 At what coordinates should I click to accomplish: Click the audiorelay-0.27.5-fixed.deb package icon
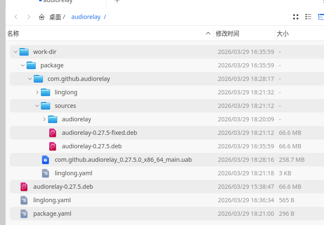pyautogui.click(x=53, y=133)
